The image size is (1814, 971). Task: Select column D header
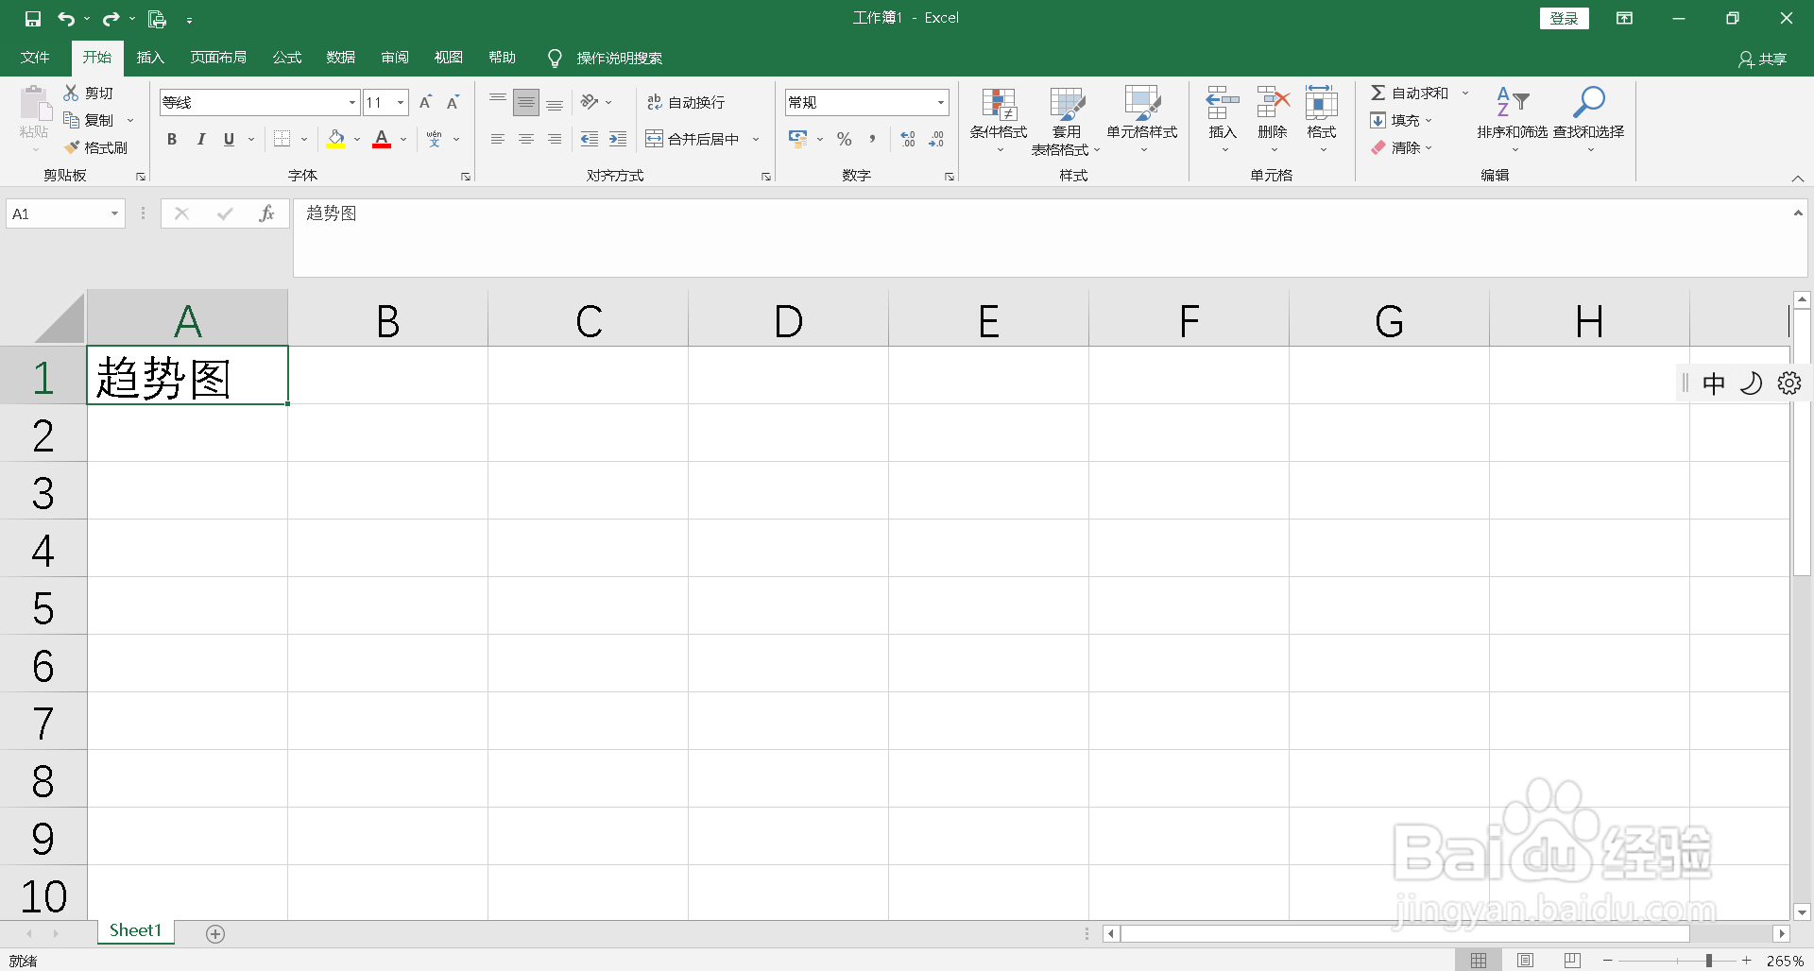(788, 320)
